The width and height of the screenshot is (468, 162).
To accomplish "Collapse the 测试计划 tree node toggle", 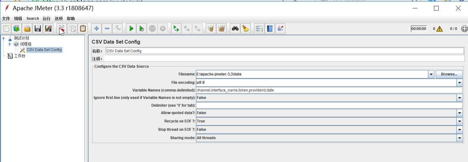I will 3,38.
